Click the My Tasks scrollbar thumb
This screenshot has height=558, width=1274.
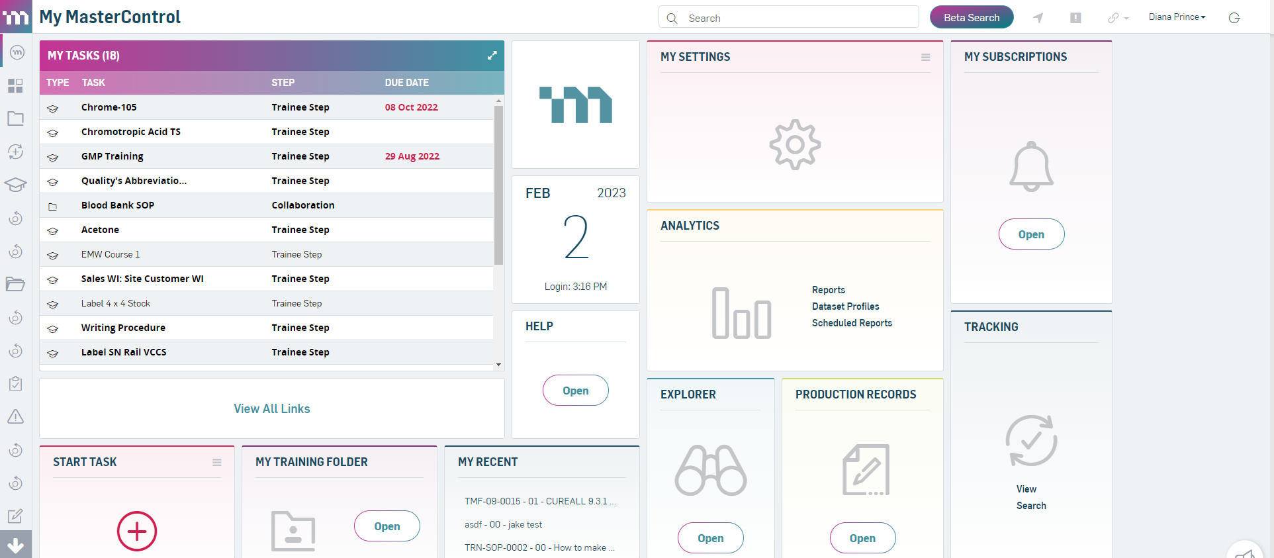click(498, 185)
